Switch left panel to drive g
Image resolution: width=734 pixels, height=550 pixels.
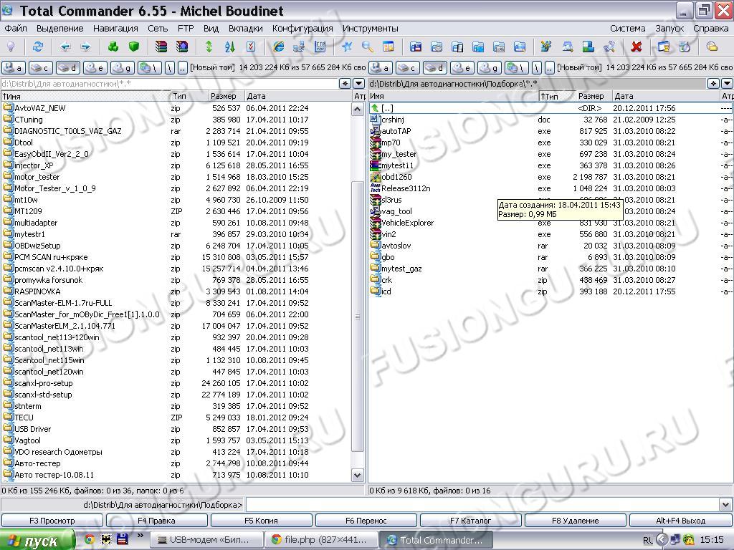point(123,68)
